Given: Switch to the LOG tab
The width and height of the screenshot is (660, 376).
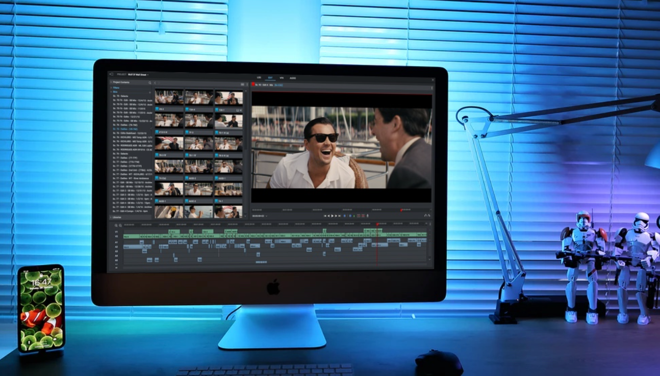Looking at the screenshot, I should (259, 78).
